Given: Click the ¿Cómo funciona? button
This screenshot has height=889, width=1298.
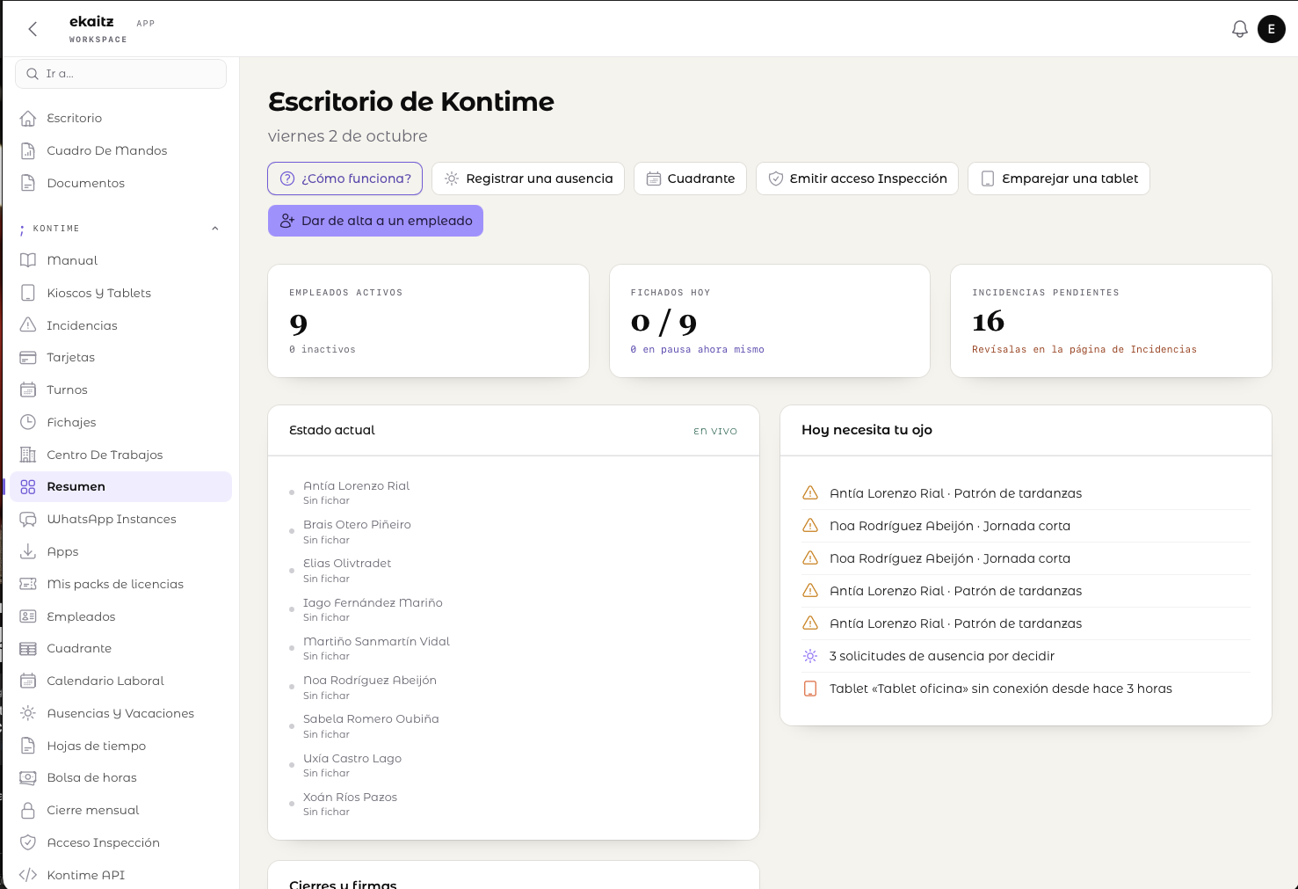Looking at the screenshot, I should point(344,179).
